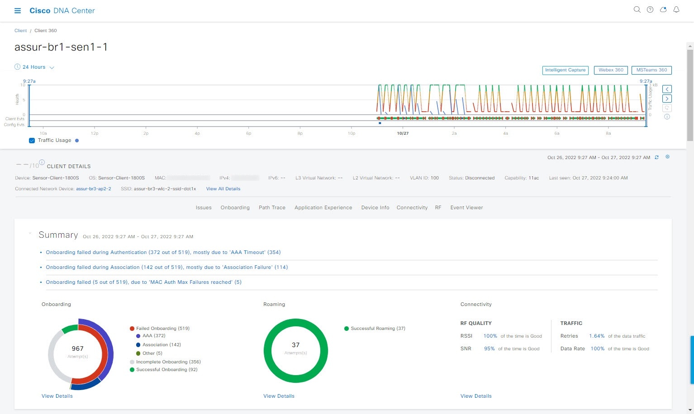Click the Data Rate 100% value
This screenshot has width=694, height=414.
[597, 348]
